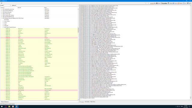
Task: Select the DoctorDuff NPC record
Action: click(x=39, y=42)
